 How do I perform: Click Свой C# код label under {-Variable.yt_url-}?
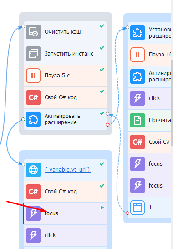point(61,192)
